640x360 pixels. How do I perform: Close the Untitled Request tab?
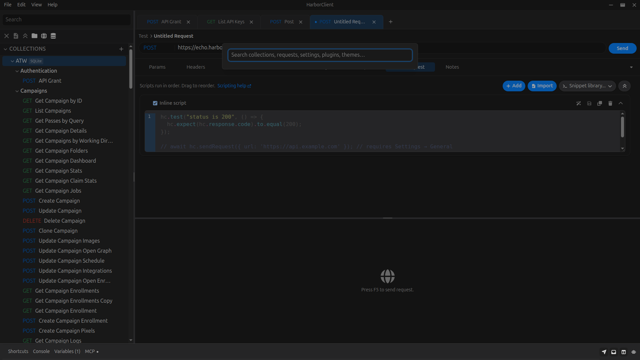coord(374,22)
